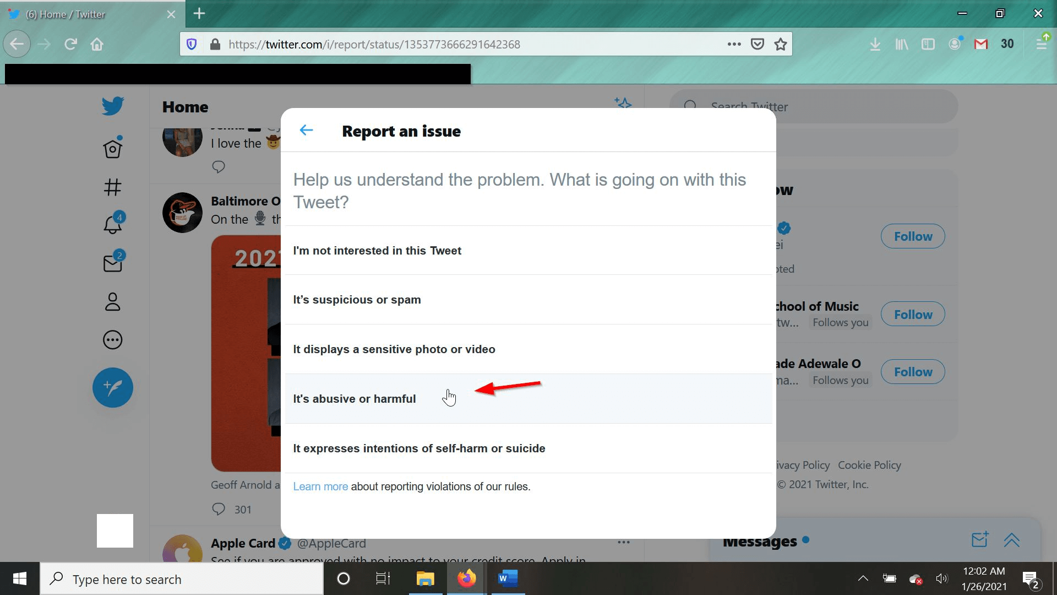Click 'Report an issue' dialog title

pyautogui.click(x=401, y=131)
